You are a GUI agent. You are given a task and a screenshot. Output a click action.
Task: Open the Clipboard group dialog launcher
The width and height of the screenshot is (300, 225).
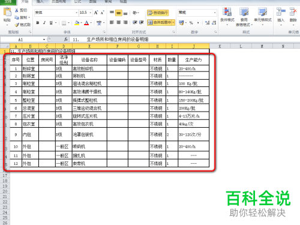pos(30,32)
